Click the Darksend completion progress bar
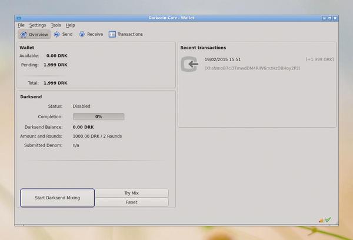This screenshot has width=353, height=240. tap(99, 116)
